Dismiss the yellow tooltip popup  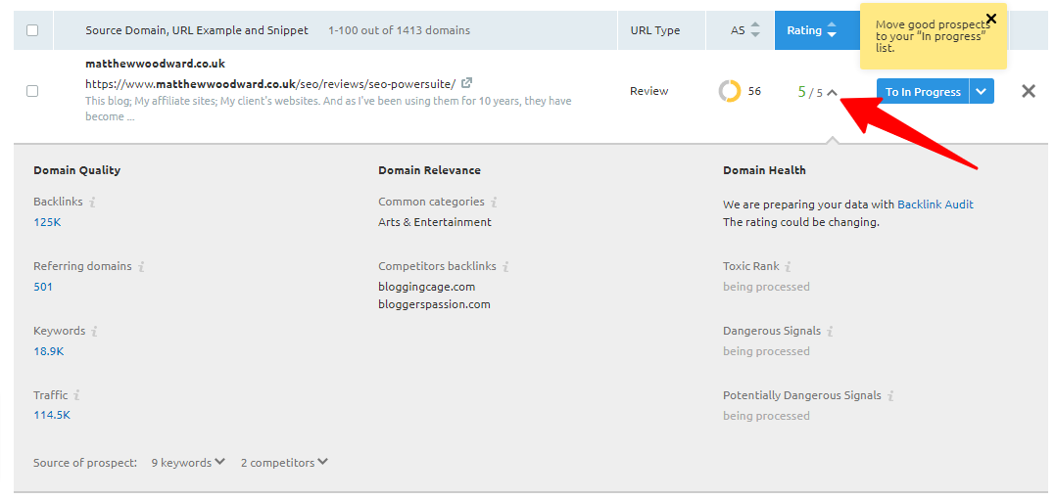point(991,18)
